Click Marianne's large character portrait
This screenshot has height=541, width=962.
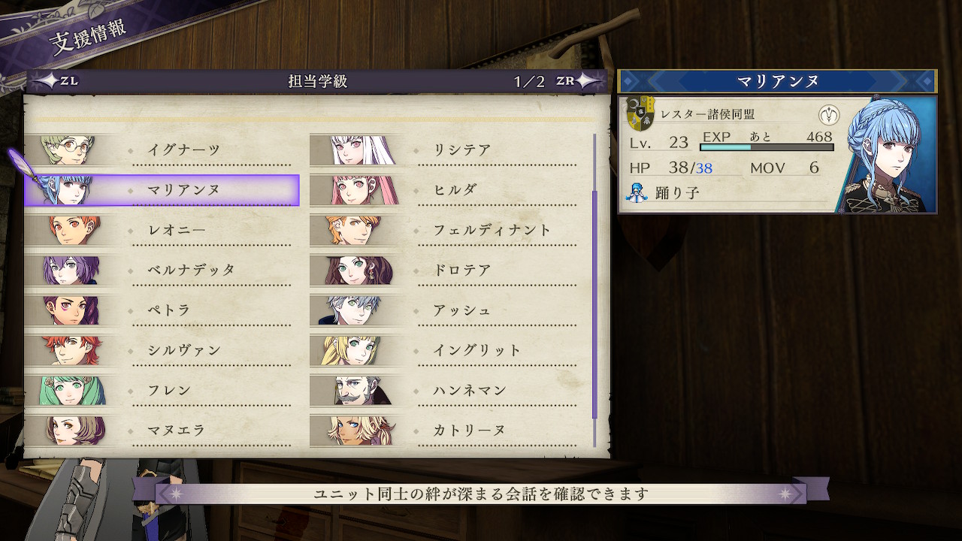click(891, 154)
